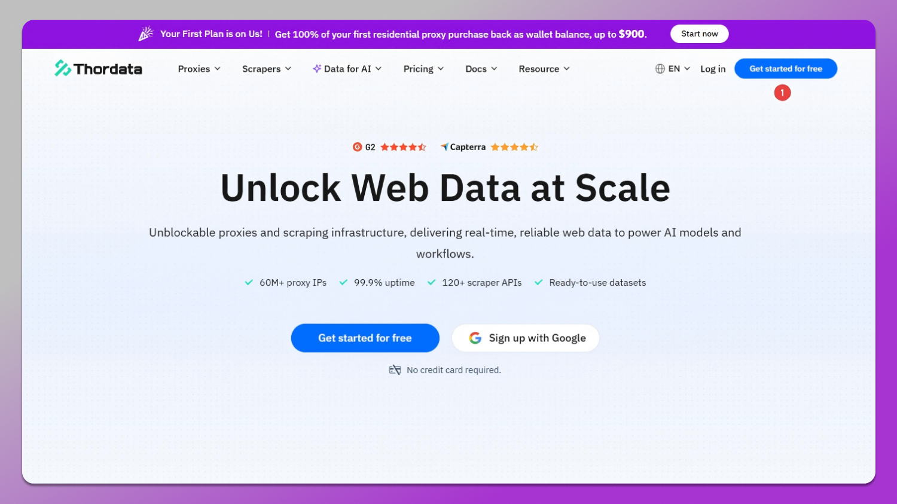Click Start now in the promo banner

(699, 33)
